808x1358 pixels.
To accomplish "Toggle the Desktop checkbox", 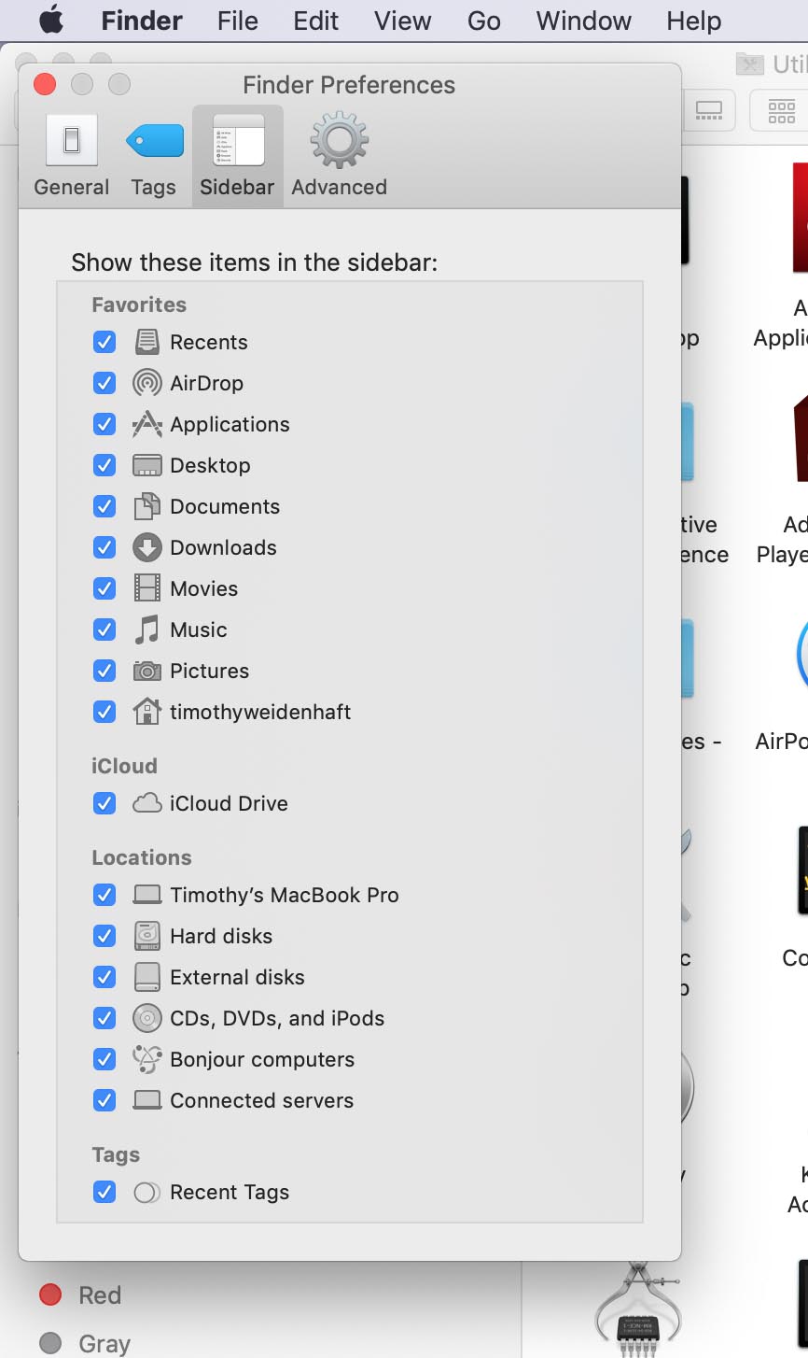I will tap(104, 465).
